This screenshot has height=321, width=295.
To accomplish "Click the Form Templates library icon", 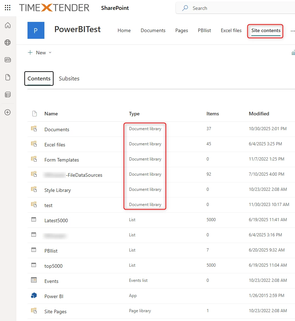I will coord(34,159).
